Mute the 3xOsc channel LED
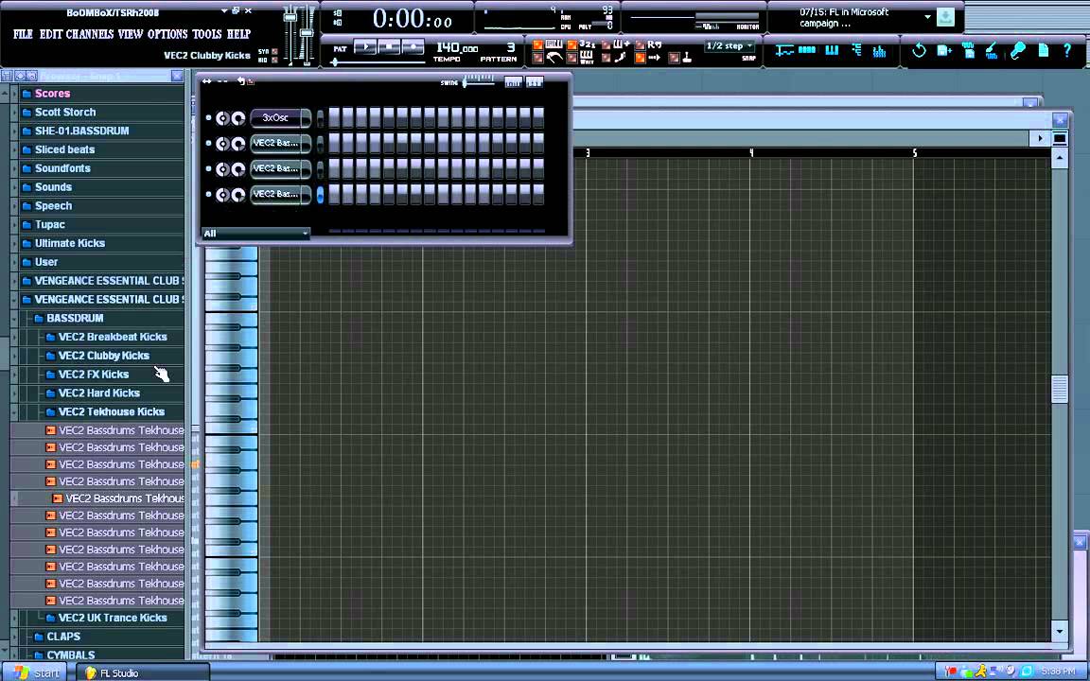This screenshot has width=1090, height=681. tap(208, 118)
